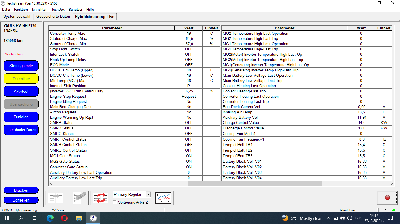Open the Funktion menu in the menu bar
Viewport: 400px width, 224px height.
click(x=21, y=10)
